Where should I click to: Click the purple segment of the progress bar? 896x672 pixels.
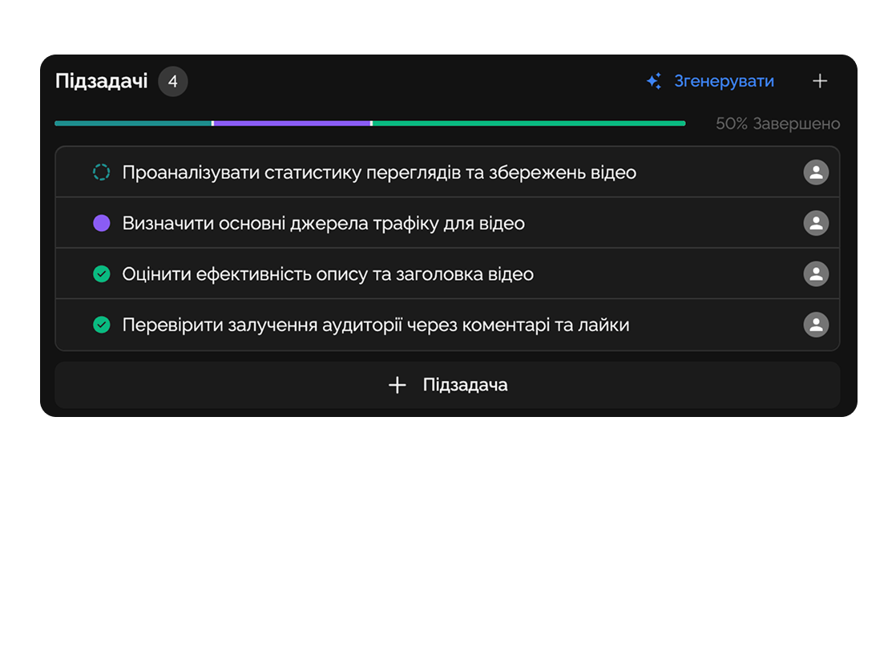pos(292,123)
